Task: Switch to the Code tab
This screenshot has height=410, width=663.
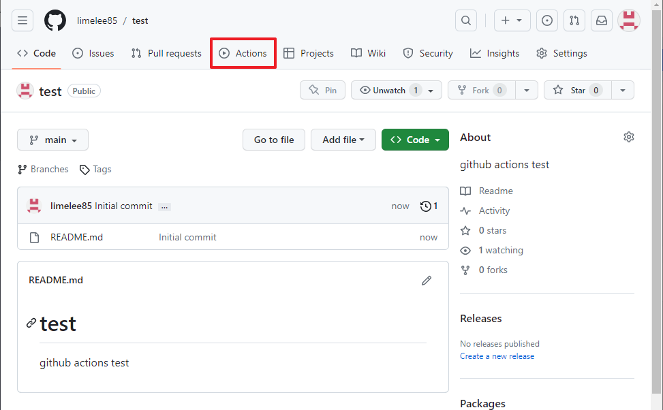Action: coord(36,53)
